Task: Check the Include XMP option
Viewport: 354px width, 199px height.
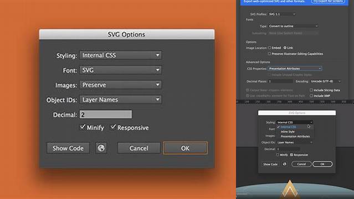Action: pos(311,96)
